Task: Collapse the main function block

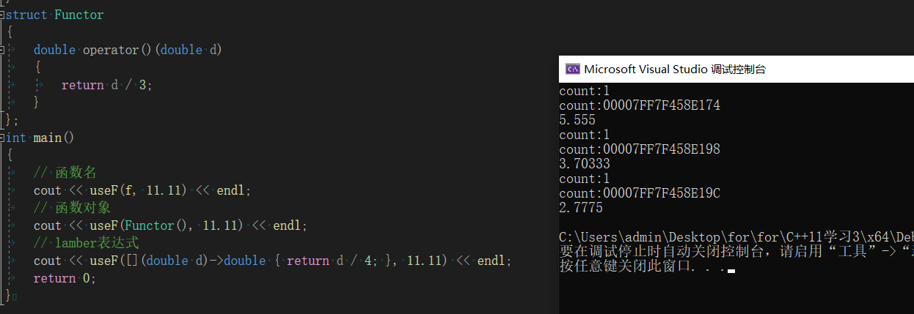Action: [x=2, y=138]
